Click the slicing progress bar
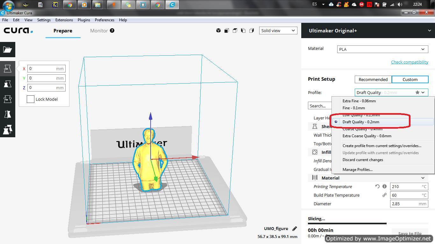Image resolution: width=435 pixels, height=244 pixels. pyautogui.click(x=368, y=224)
